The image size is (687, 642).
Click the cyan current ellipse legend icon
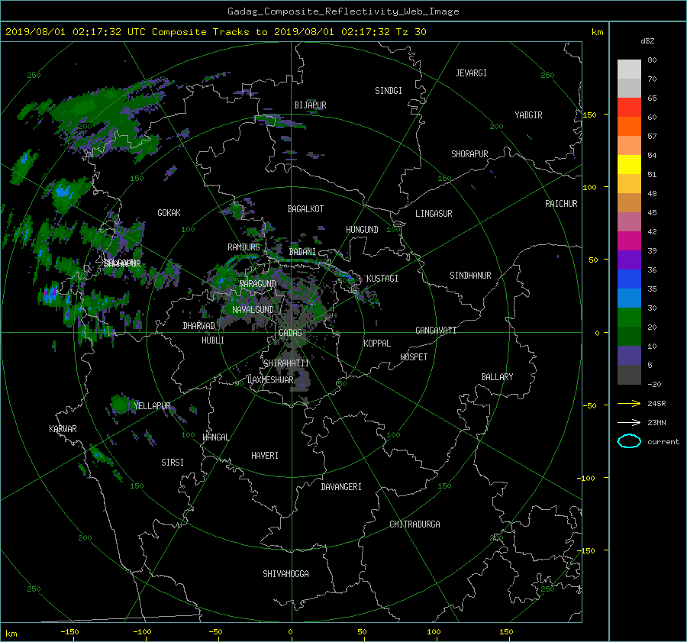point(629,441)
